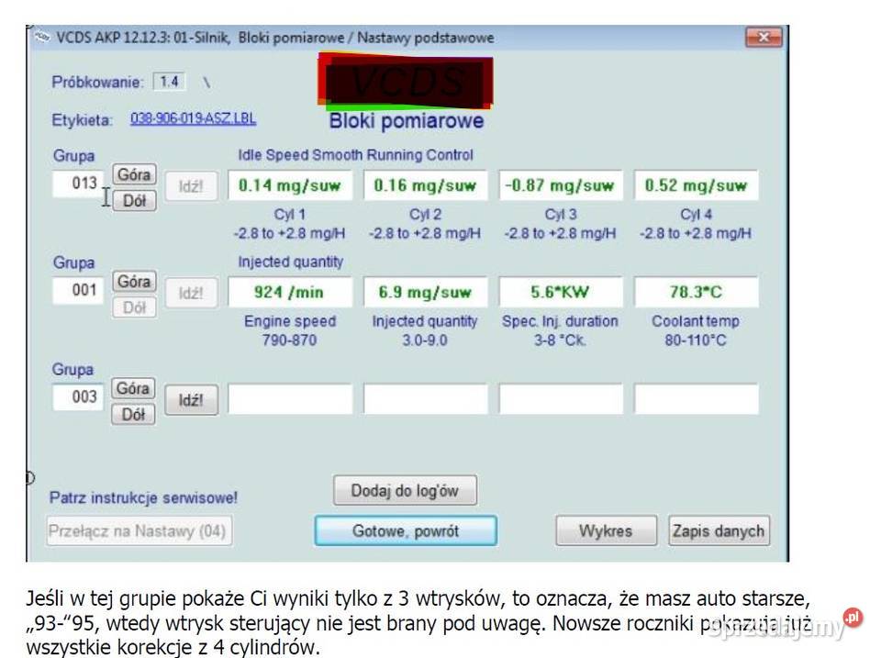Click Zapis danych
Image resolution: width=881 pixels, height=658 pixels.
coord(719,530)
